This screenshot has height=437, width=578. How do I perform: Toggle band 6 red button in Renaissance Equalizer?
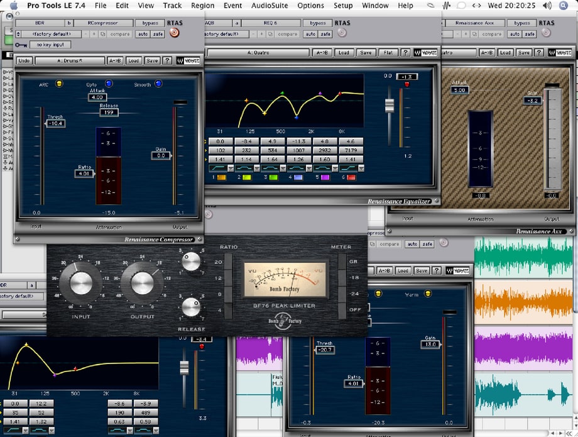[351, 177]
